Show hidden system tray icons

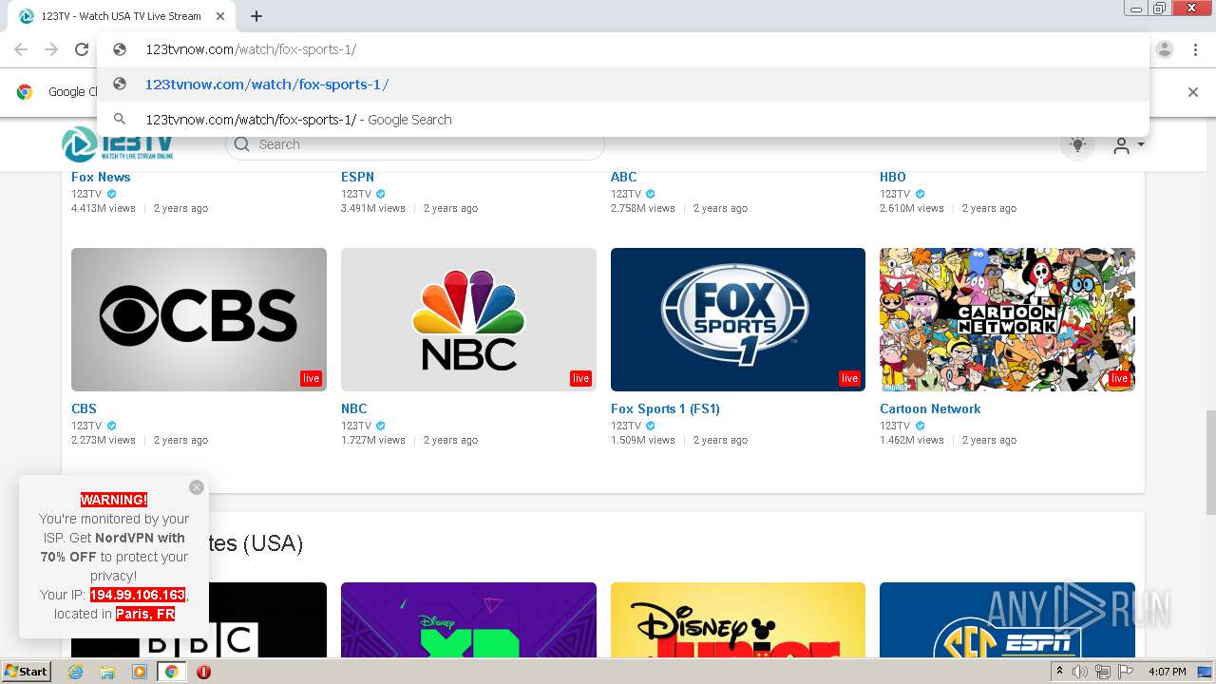click(1059, 672)
